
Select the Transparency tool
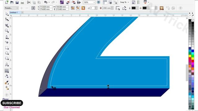point(7,76)
